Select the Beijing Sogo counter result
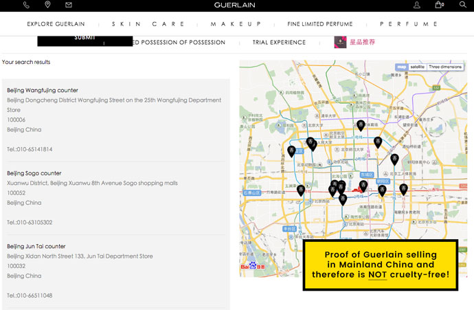This screenshot has height=310, width=474. click(x=34, y=173)
